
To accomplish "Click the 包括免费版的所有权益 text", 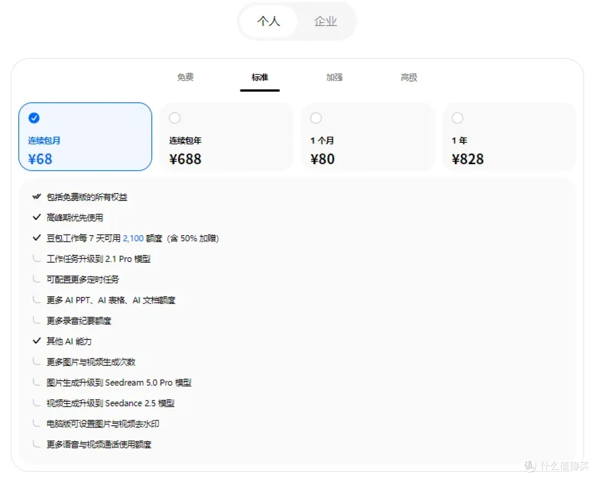I will (x=87, y=197).
